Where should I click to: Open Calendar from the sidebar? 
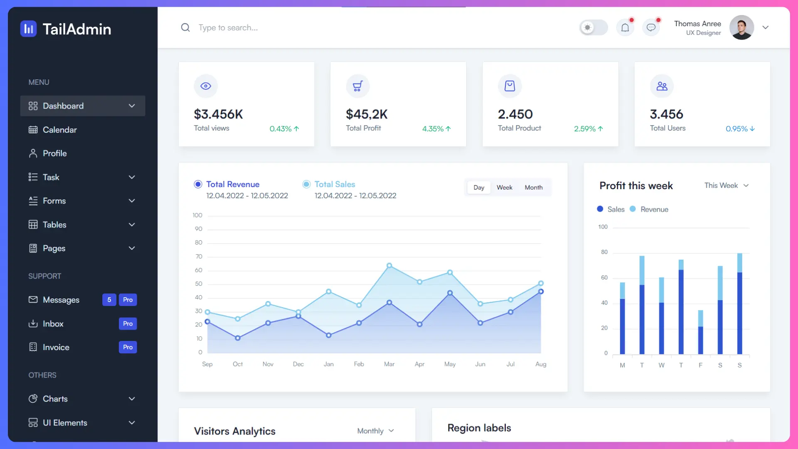pos(59,130)
